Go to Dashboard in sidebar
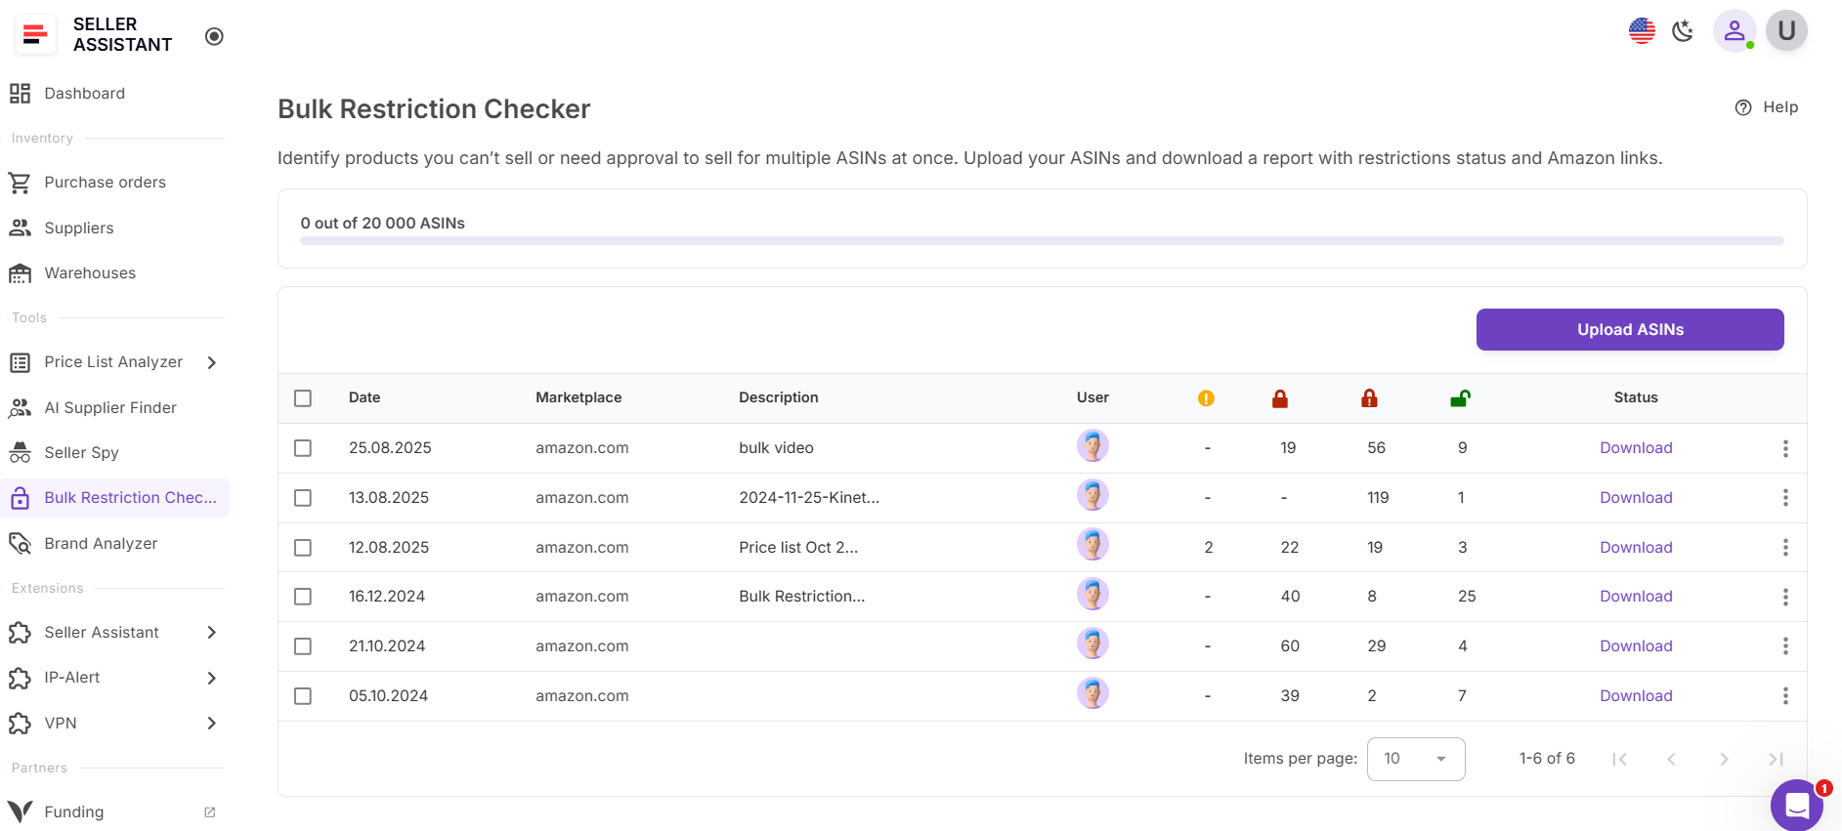This screenshot has height=831, width=1842. tap(84, 94)
